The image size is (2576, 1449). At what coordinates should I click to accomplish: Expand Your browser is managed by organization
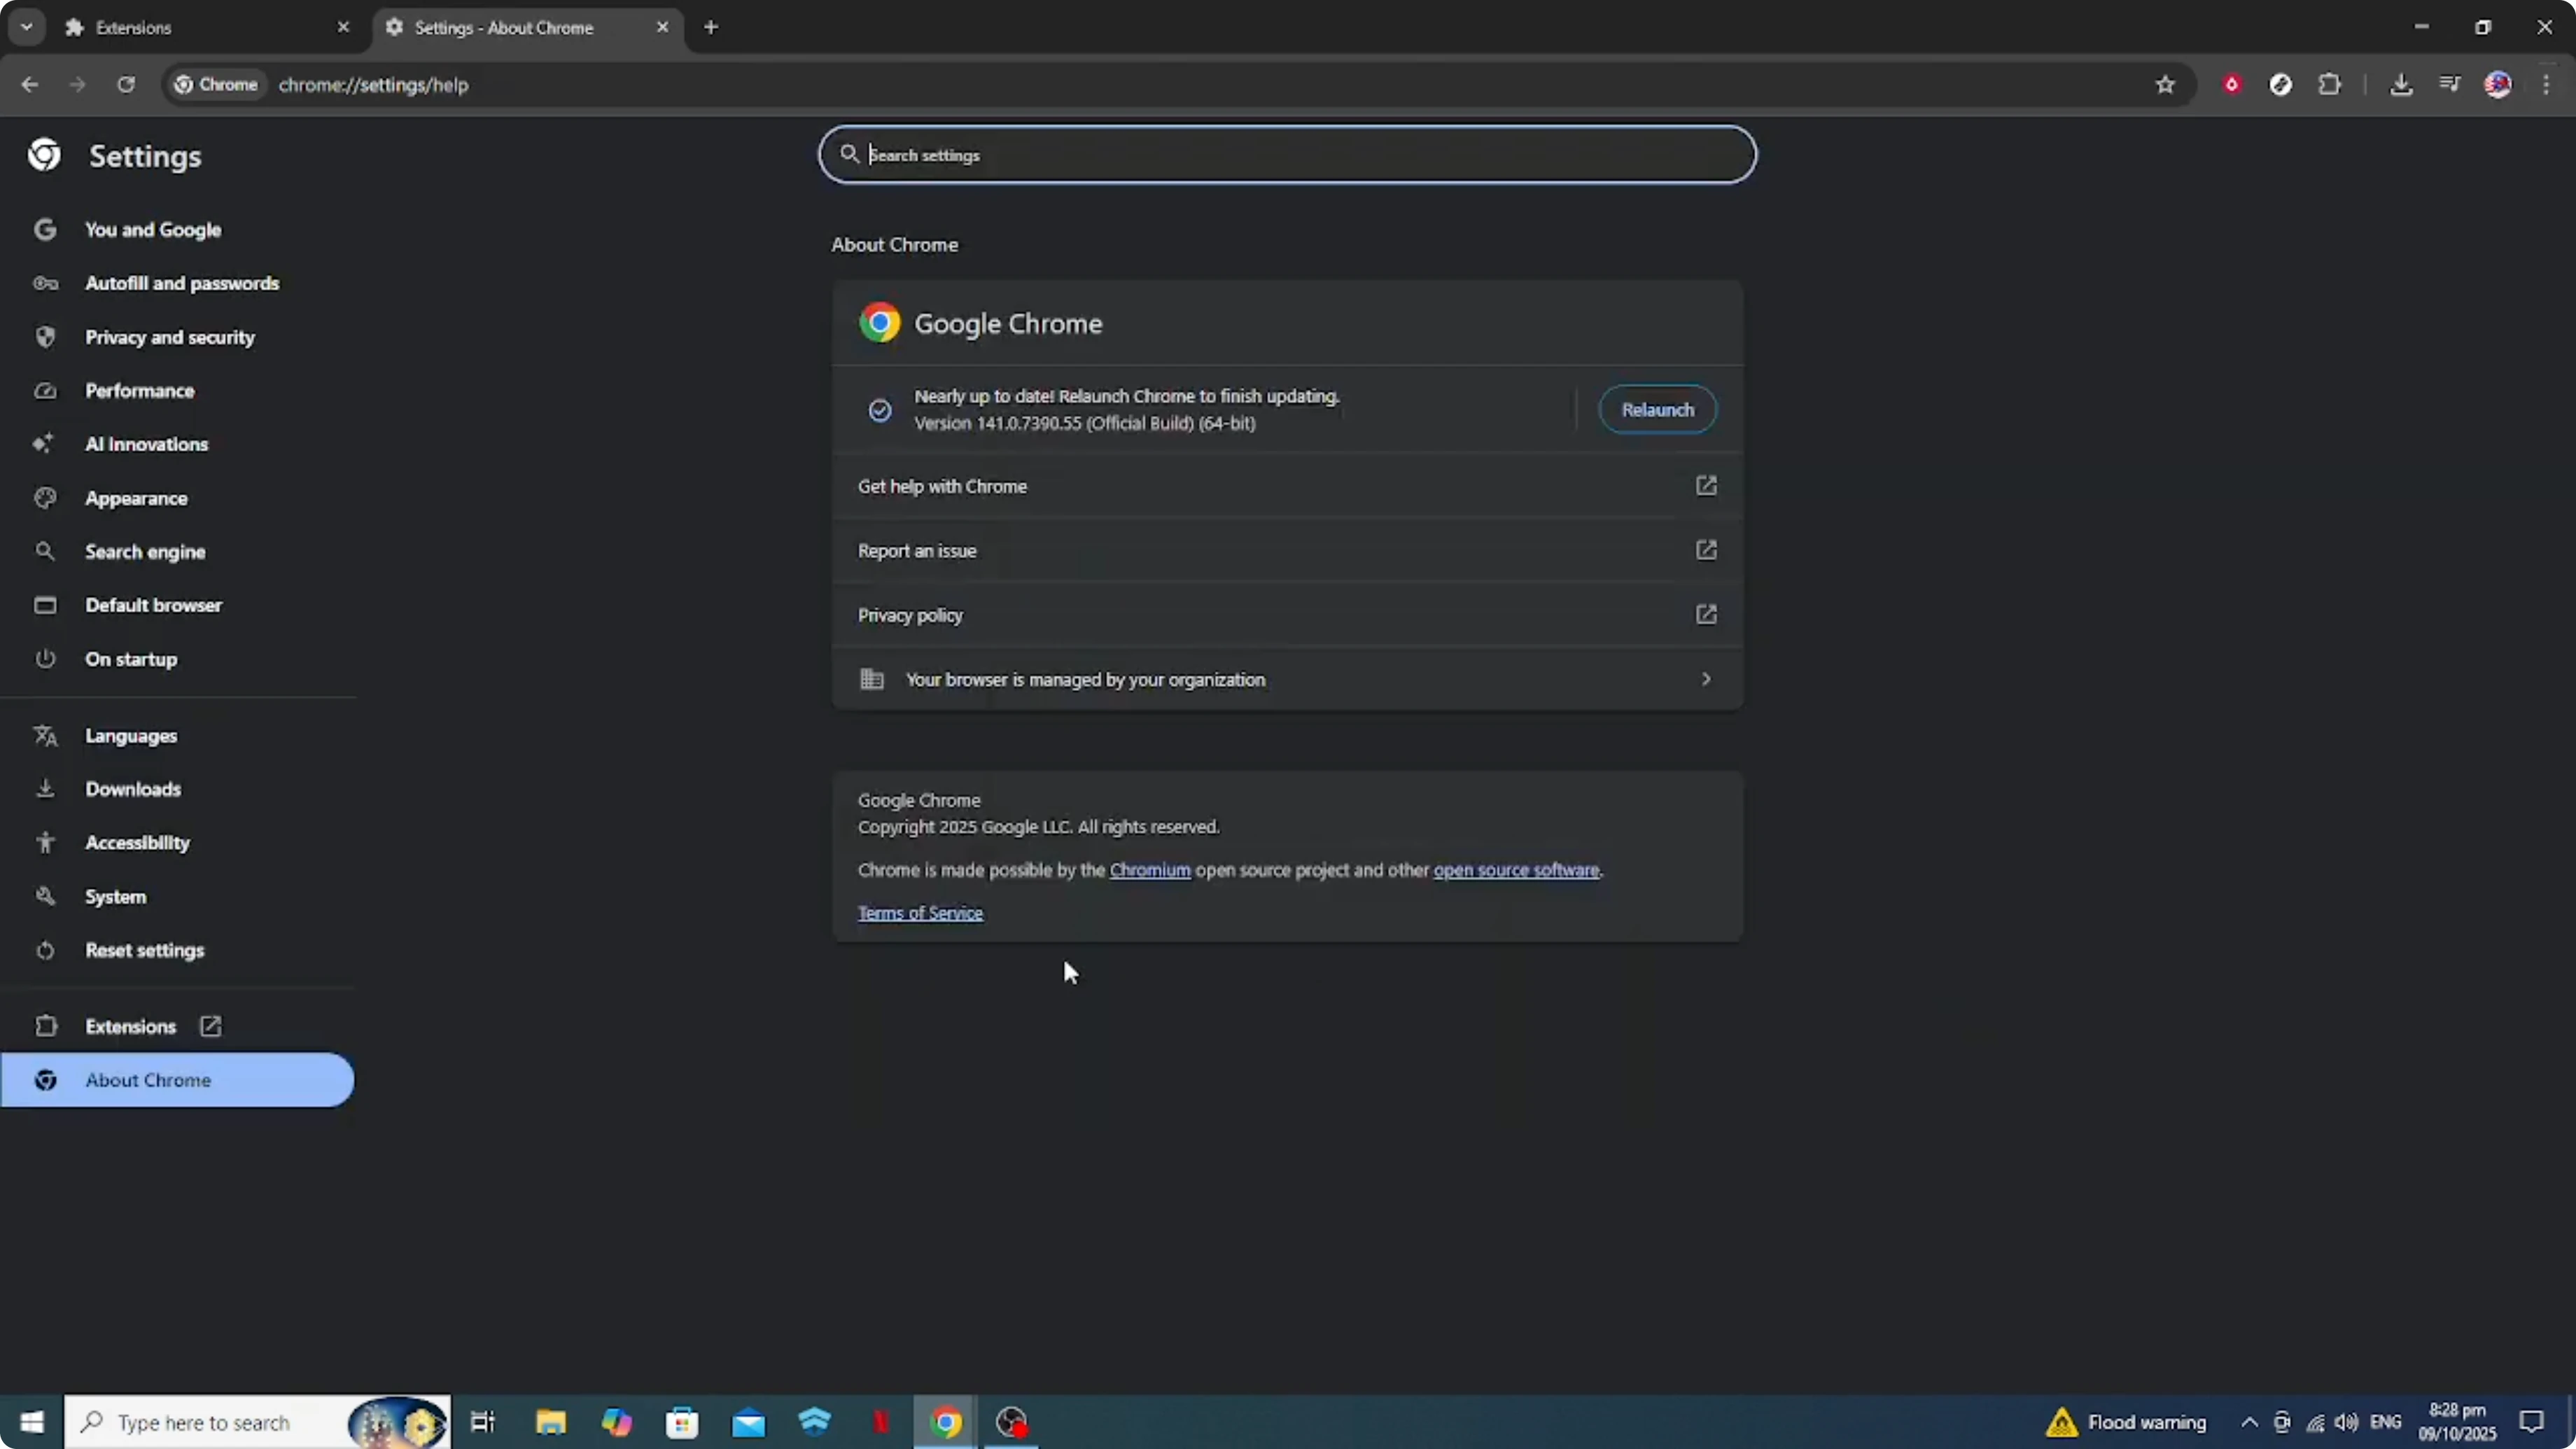coord(1286,679)
